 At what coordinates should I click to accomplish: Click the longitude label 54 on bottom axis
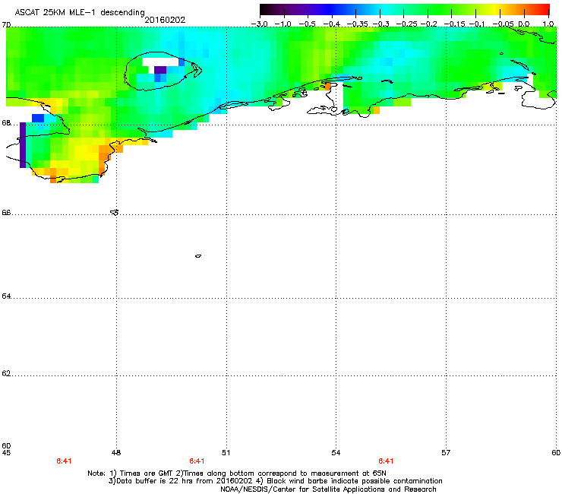click(336, 453)
